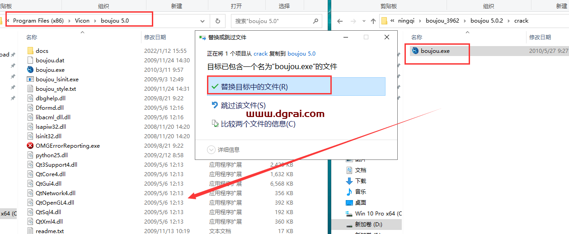Go up one level in crack window
Image resolution: width=569 pixels, height=234 pixels.
click(x=373, y=21)
